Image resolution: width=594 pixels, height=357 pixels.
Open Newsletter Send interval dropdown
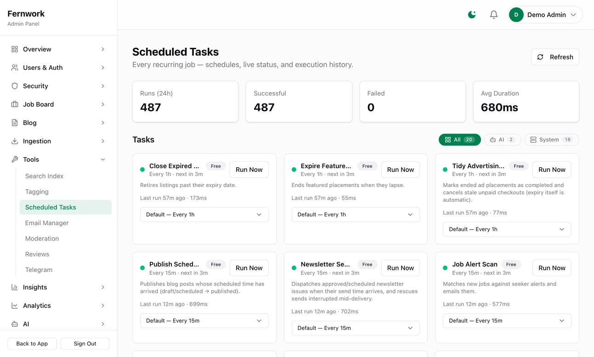pos(356,328)
